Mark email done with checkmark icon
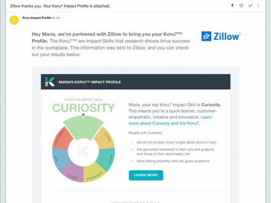The width and height of the screenshot is (271, 203). tap(250, 5)
